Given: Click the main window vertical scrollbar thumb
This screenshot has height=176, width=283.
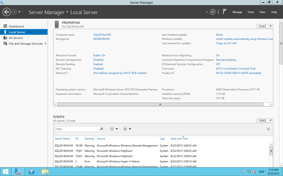Looking at the screenshot, I should pos(281,43).
